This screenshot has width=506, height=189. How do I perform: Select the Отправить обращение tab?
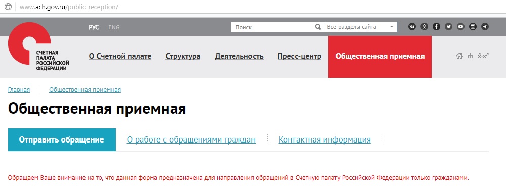(62, 139)
